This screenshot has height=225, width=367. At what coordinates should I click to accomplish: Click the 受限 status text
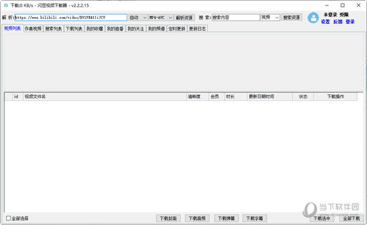click(x=344, y=15)
